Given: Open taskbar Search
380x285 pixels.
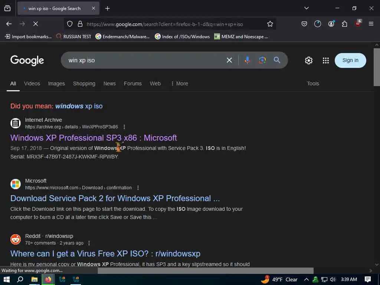Looking at the screenshot, I should tap(20, 279).
